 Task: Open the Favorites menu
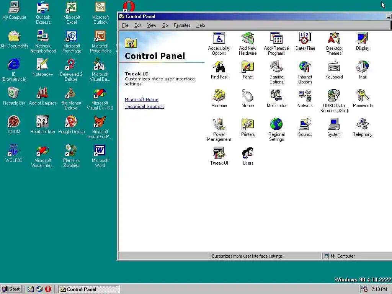[182, 25]
